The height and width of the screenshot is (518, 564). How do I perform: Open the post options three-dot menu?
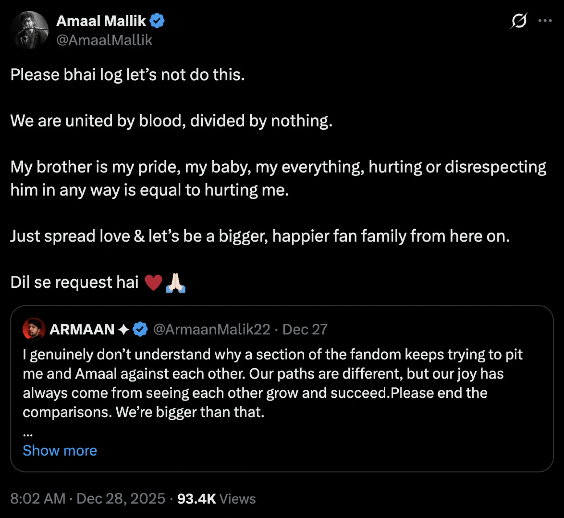pos(544,21)
